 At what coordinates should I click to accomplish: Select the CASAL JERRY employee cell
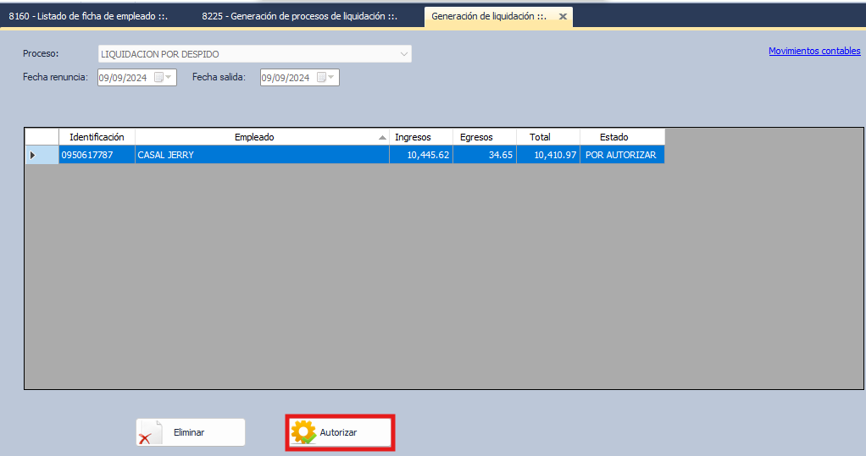[x=261, y=155]
